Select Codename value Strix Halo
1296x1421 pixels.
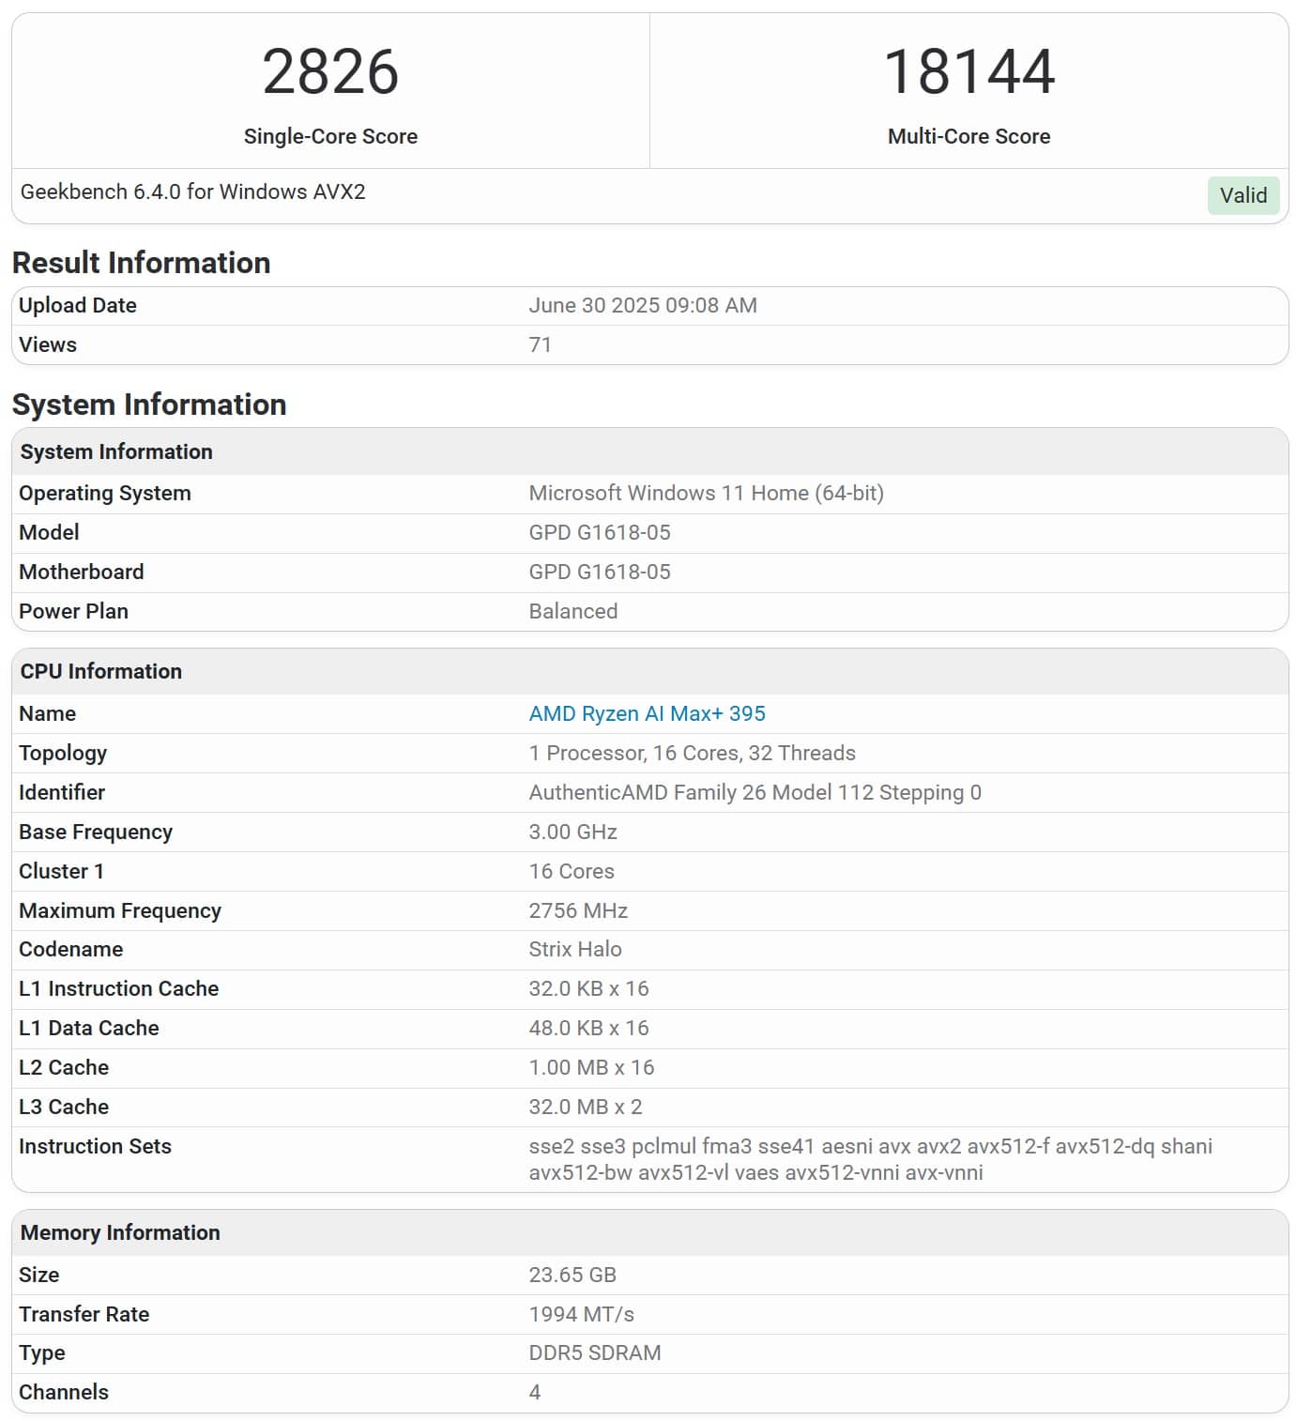pyautogui.click(x=575, y=949)
